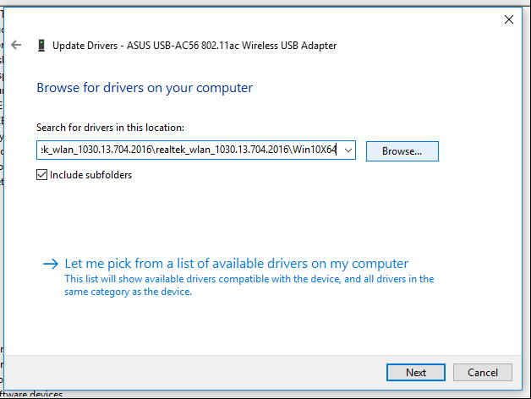The image size is (531, 399).
Task: Close the Update Drivers dialog
Action: pyautogui.click(x=509, y=19)
